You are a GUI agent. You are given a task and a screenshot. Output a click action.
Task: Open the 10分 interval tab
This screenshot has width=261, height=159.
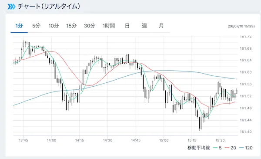coord(54,26)
